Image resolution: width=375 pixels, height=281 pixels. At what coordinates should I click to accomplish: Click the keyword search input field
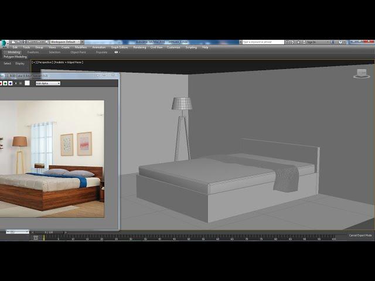pyautogui.click(x=263, y=42)
